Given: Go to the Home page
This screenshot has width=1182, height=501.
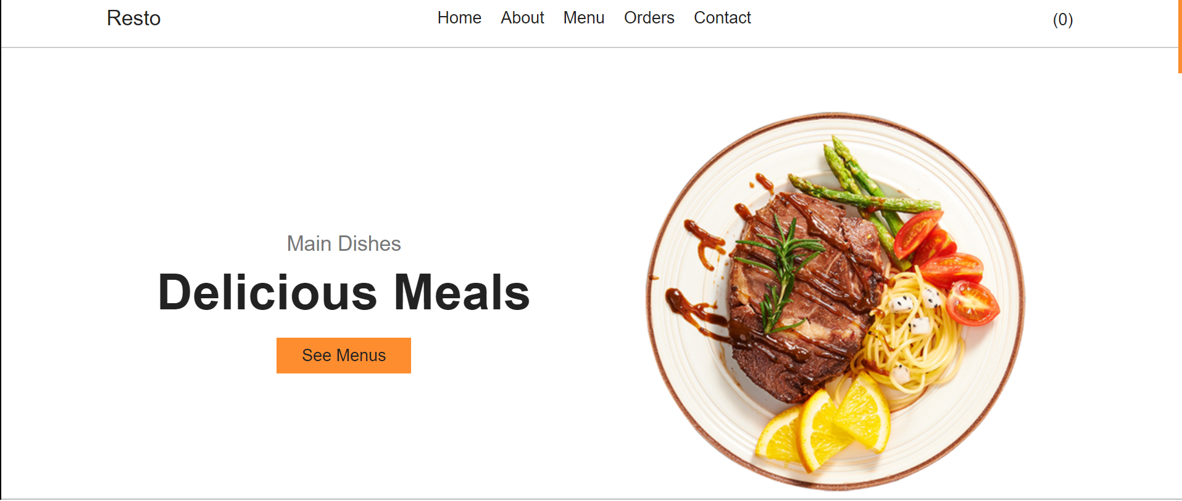Looking at the screenshot, I should (x=459, y=18).
